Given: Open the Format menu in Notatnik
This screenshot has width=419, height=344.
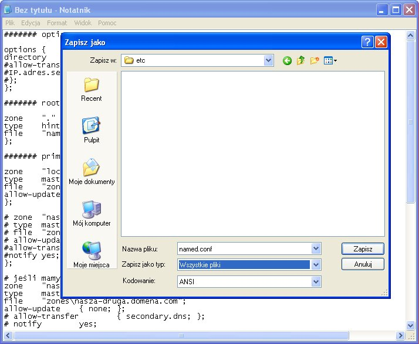Looking at the screenshot, I should [x=57, y=23].
